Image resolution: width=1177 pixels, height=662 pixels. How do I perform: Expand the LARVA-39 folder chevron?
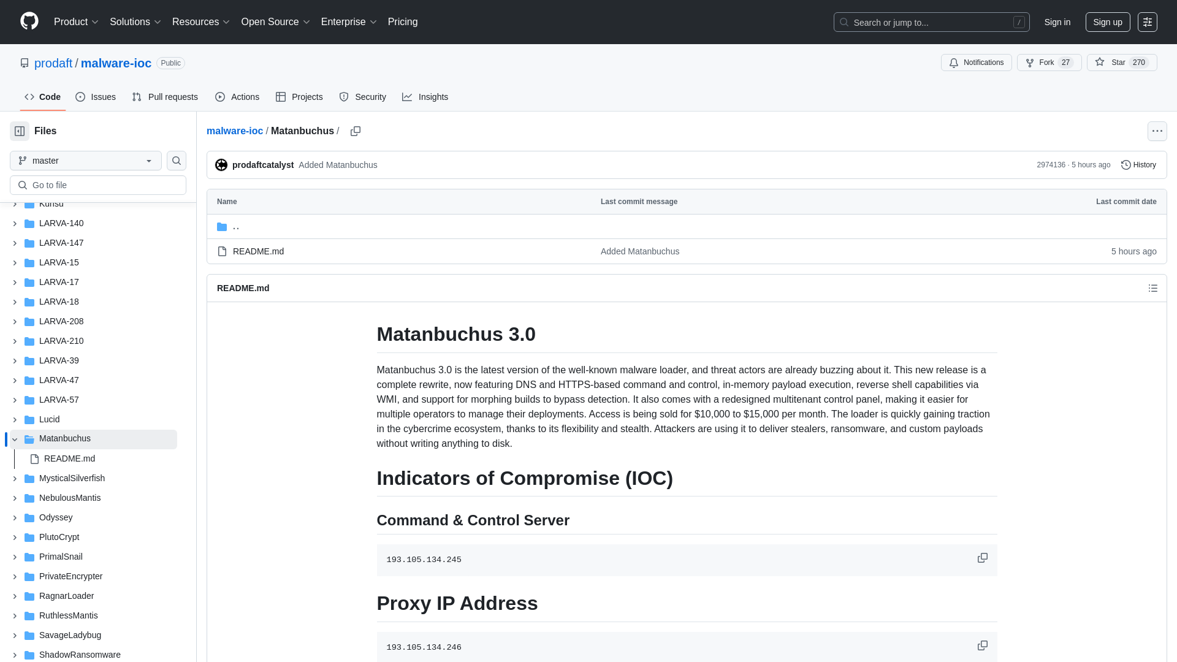pyautogui.click(x=15, y=361)
